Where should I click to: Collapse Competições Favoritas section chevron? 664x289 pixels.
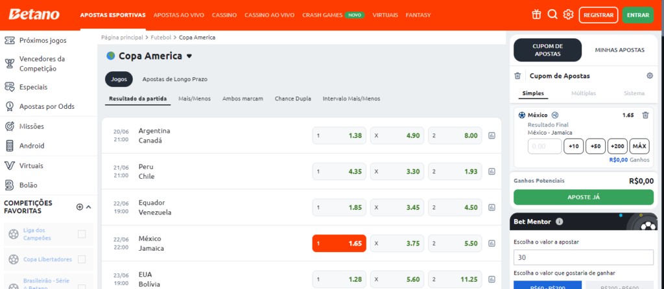pyautogui.click(x=88, y=207)
